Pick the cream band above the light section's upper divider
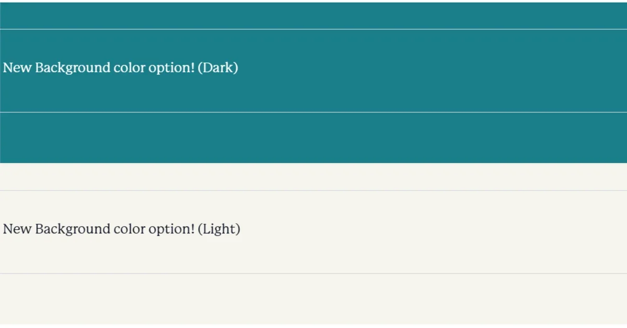Screen dimensions: 627x328 tap(313, 177)
